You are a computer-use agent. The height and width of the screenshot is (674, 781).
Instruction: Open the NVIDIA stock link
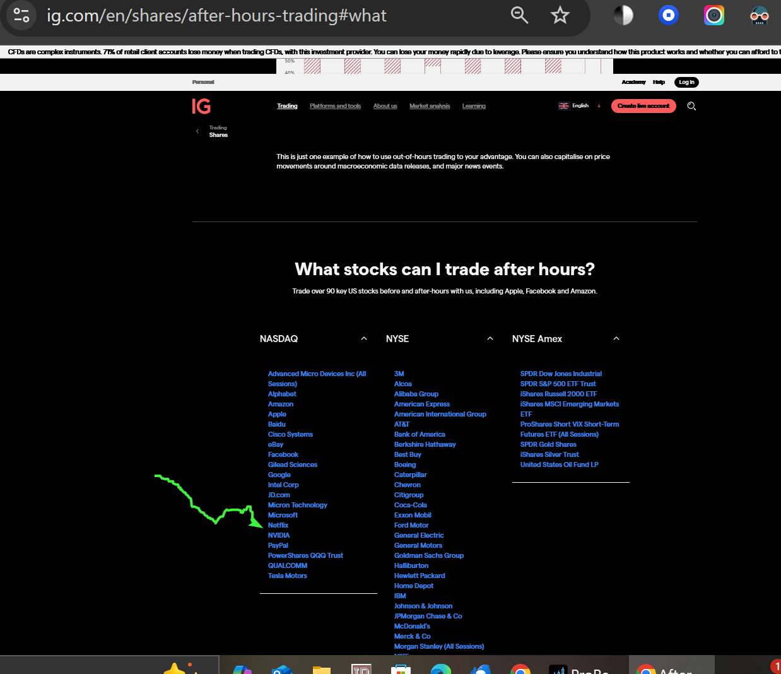coord(279,535)
